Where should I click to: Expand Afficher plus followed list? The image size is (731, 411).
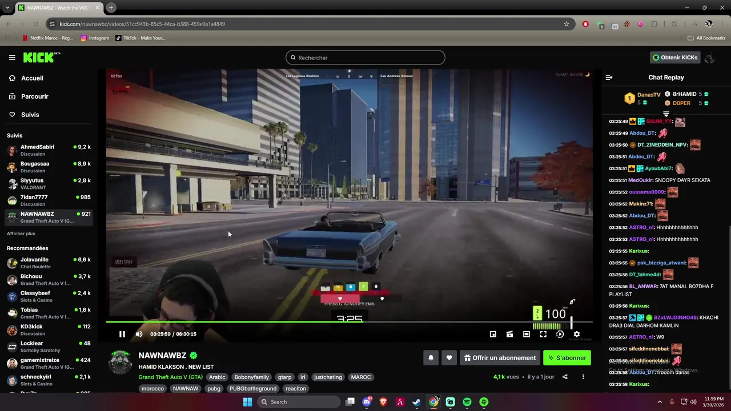(x=21, y=233)
